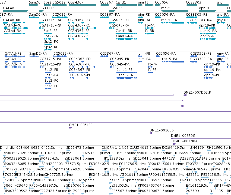
Task: Select the GATAd gene feature
Action: click(x=16, y=11)
